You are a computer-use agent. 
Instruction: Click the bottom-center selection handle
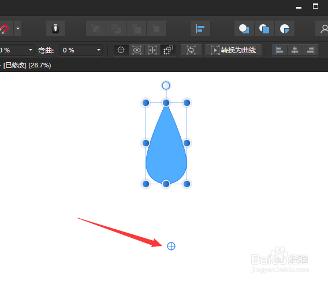click(x=166, y=184)
